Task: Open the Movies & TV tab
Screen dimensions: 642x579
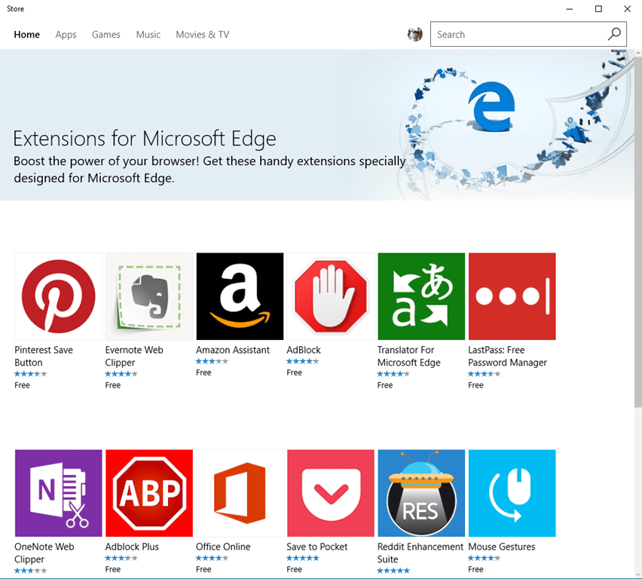Action: tap(202, 35)
